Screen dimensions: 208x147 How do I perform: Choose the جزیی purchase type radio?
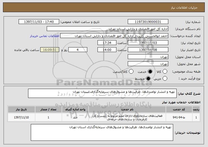click(x=165, y=78)
